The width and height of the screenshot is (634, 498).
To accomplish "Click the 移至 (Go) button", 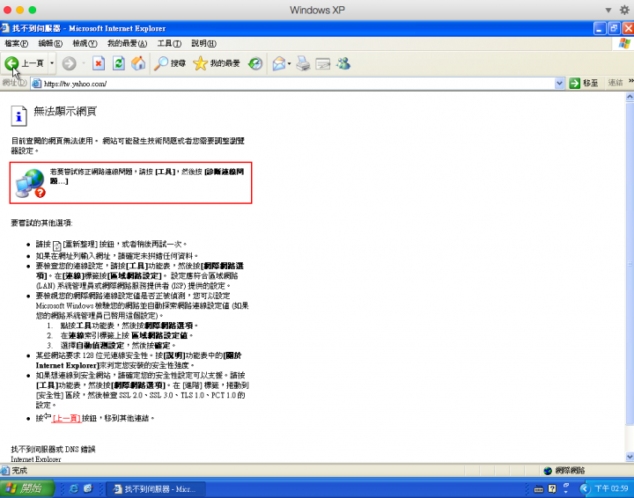I will 584,84.
